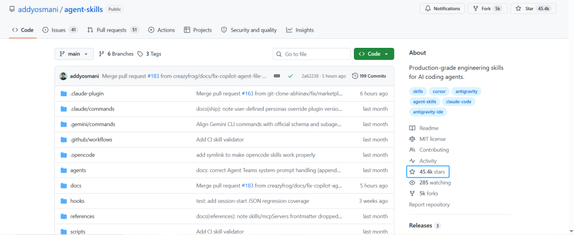Click the 45.4k stars star icon
The height and width of the screenshot is (235, 574).
pos(412,171)
